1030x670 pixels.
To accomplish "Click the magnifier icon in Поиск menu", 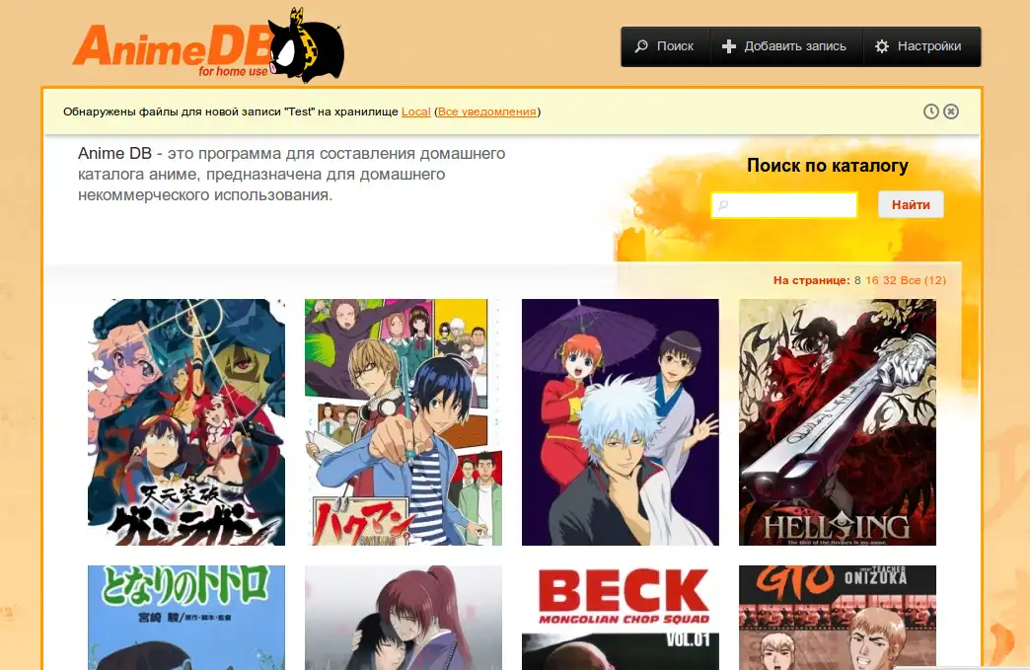I will pos(641,46).
